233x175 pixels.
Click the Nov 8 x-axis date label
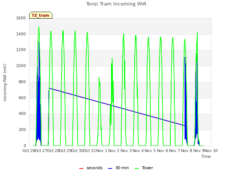pyautogui.click(x=187, y=151)
